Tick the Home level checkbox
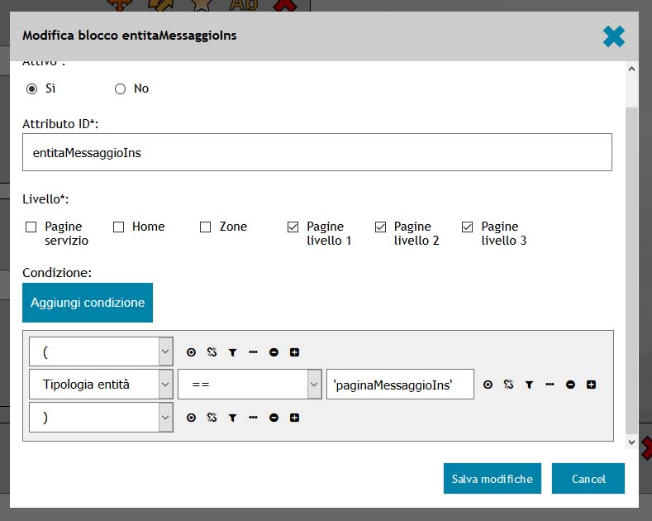This screenshot has height=521, width=652. coord(118,227)
